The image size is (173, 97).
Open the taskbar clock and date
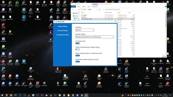[x=165, y=95]
